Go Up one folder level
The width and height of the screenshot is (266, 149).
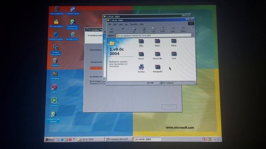pos(134,30)
